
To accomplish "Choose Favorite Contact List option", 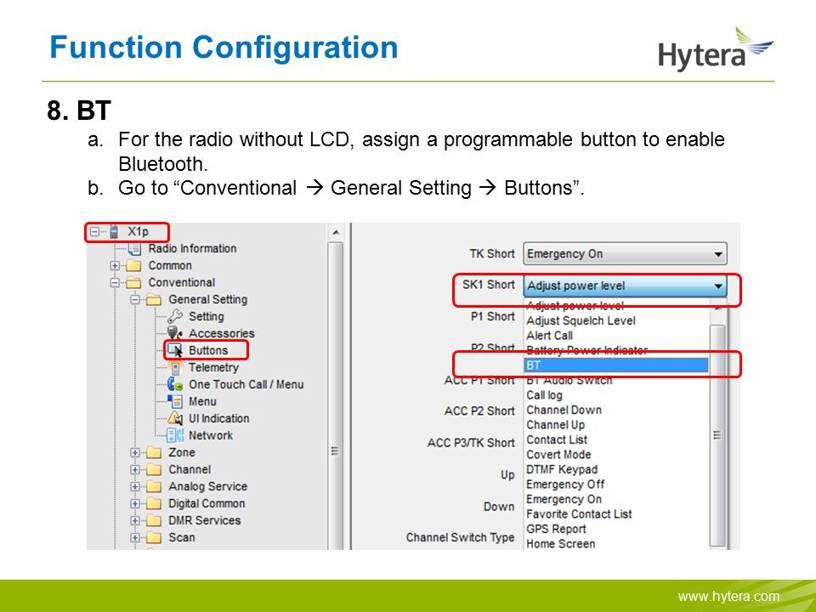I will coord(579,514).
